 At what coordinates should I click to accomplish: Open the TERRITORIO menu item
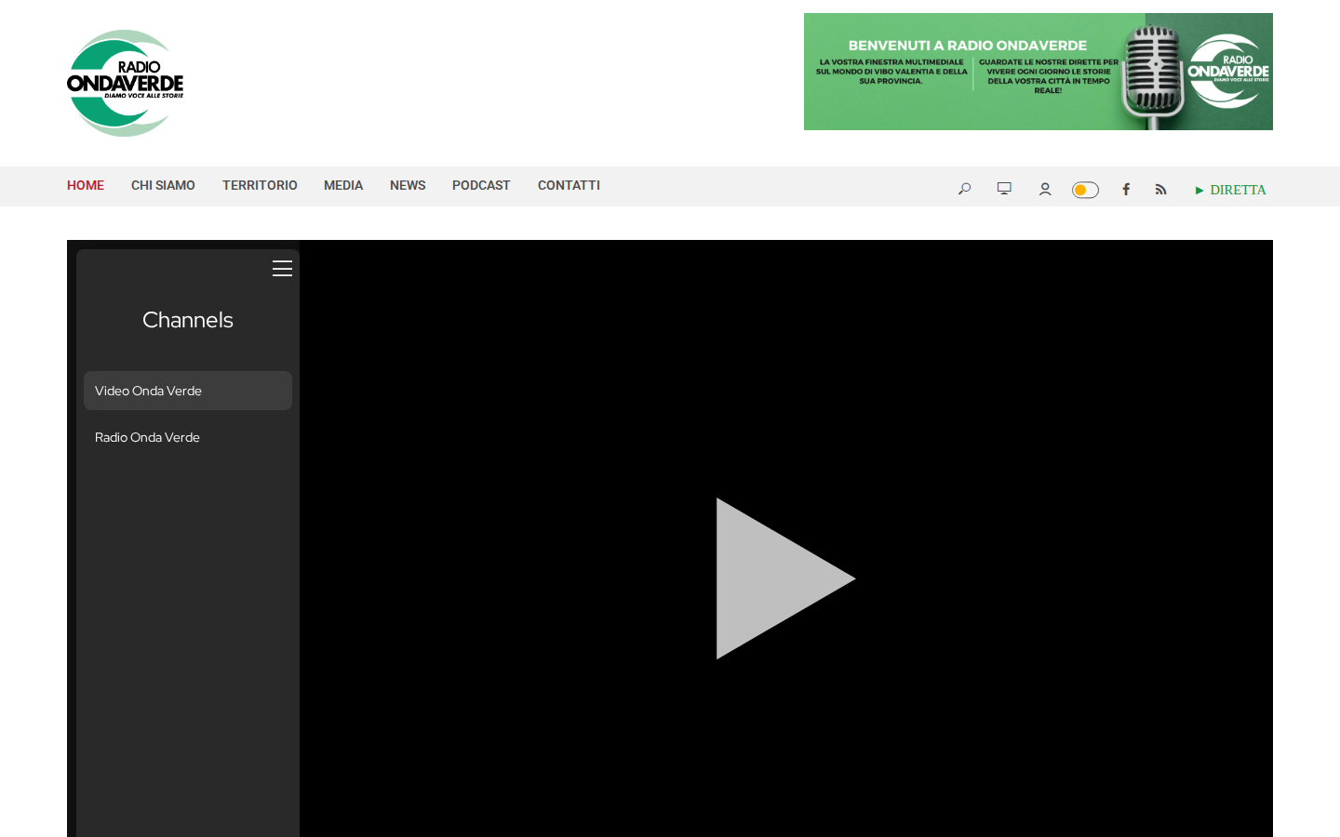[260, 185]
